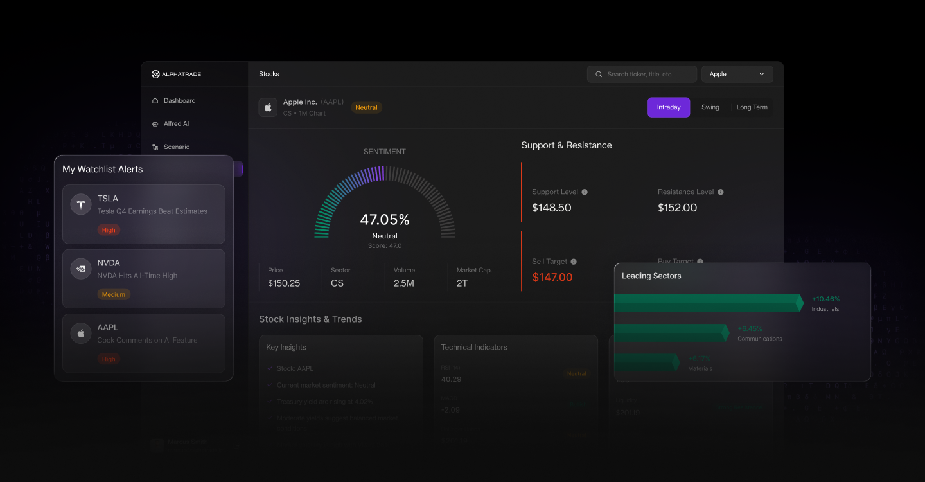Click the NVIDIA logo icon in alerts
The height and width of the screenshot is (482, 925).
tap(81, 269)
